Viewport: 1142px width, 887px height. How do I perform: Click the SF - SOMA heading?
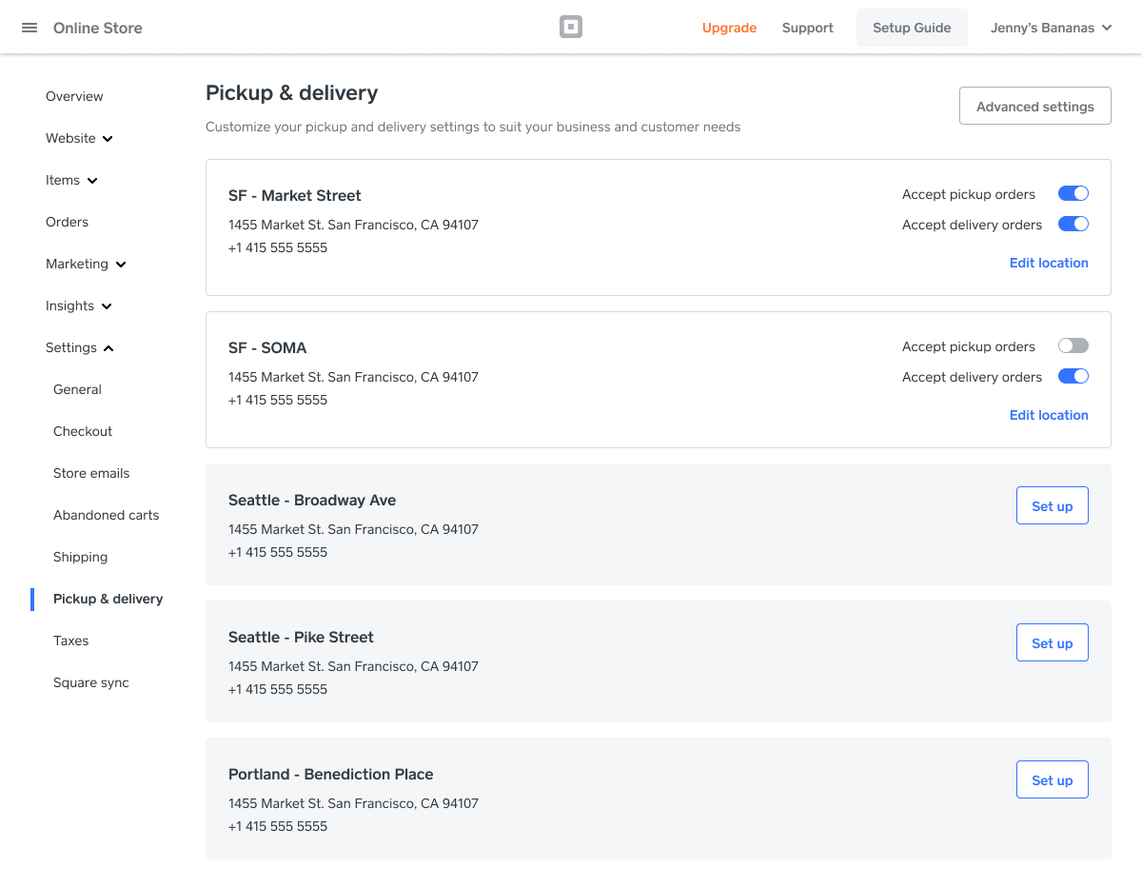click(x=267, y=347)
